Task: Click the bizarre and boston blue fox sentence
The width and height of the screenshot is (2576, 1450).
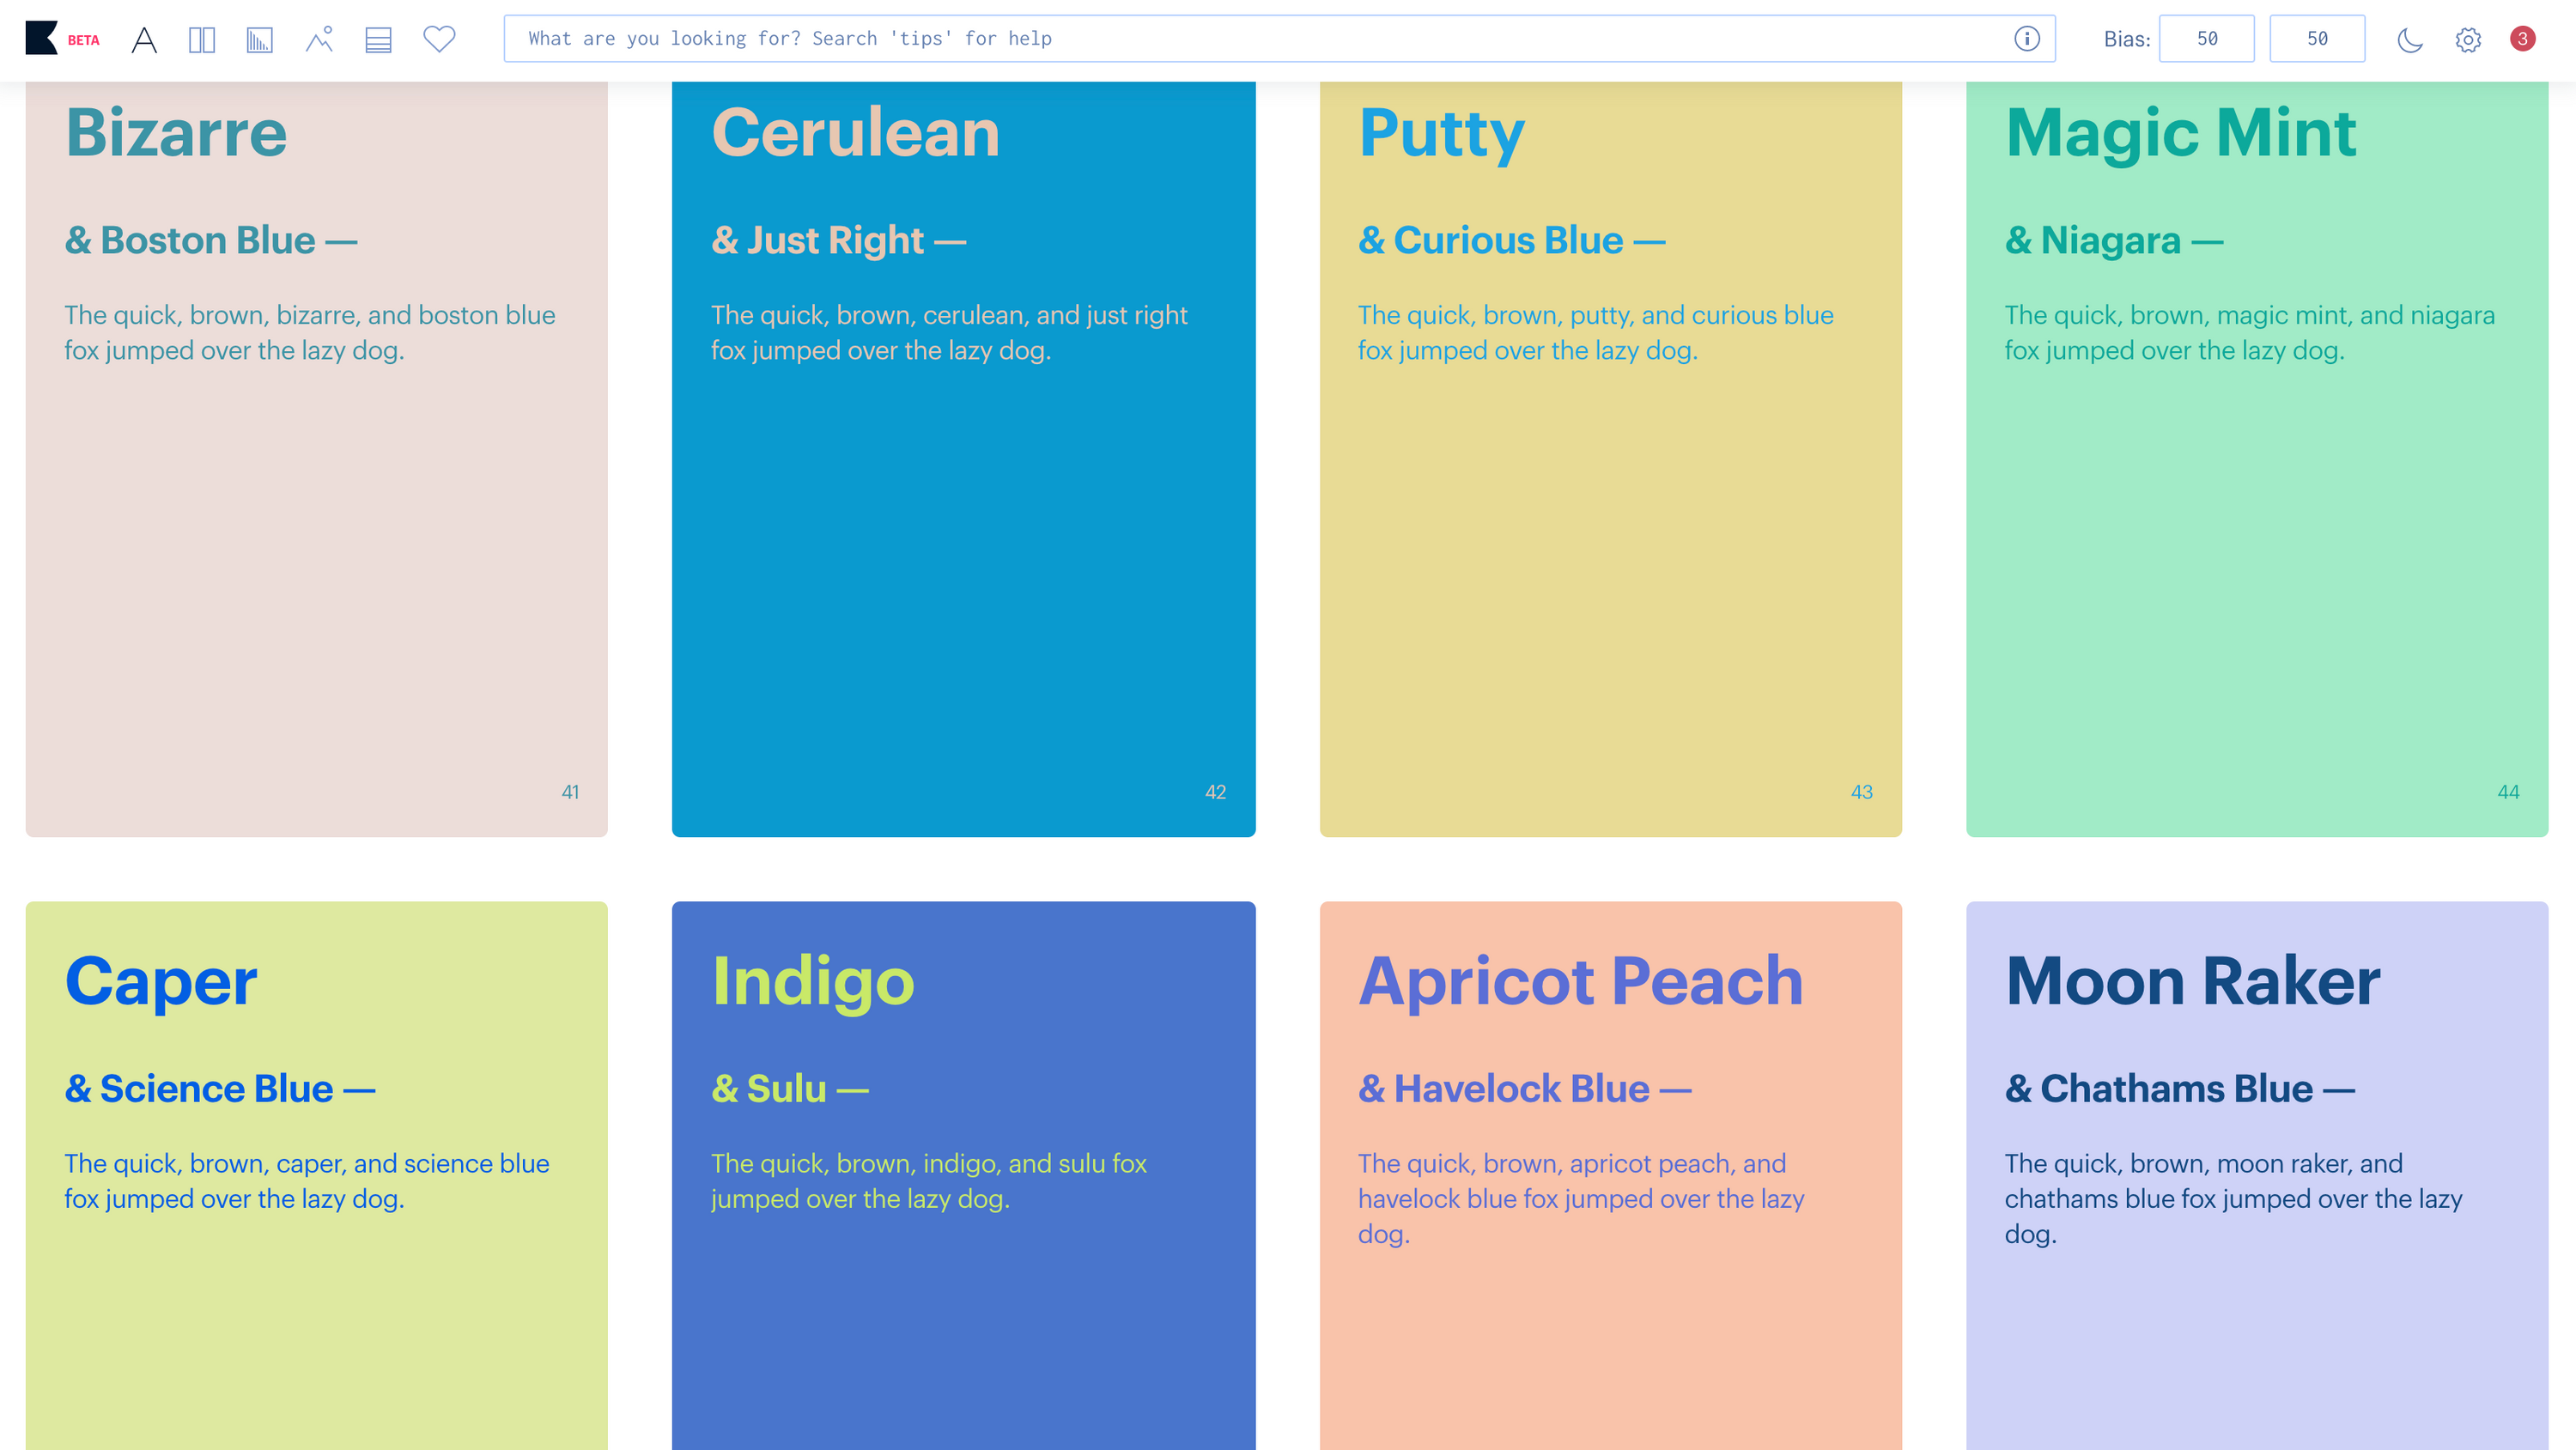Action: pyautogui.click(x=310, y=333)
